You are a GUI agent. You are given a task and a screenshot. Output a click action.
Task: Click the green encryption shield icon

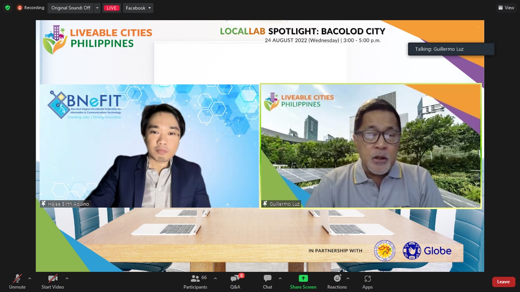pos(7,8)
